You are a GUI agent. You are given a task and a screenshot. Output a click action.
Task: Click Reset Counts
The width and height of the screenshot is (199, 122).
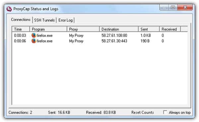143,112
